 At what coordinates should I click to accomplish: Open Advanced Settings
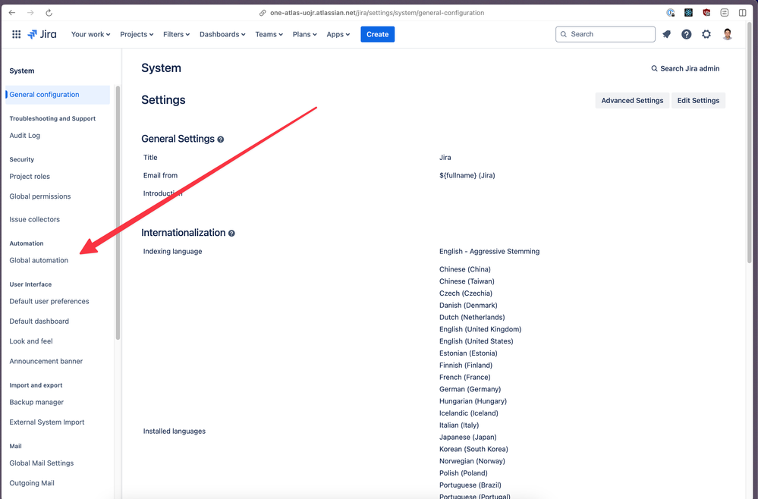(632, 100)
